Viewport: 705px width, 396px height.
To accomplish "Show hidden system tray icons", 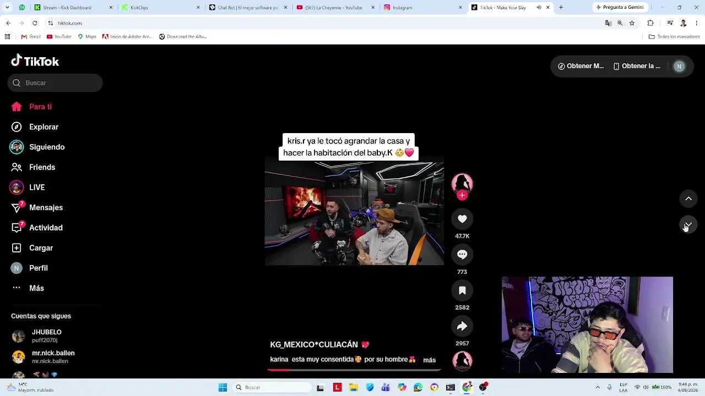I will click(598, 387).
